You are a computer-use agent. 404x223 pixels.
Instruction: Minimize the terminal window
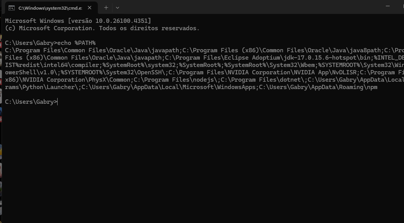pos(387,6)
